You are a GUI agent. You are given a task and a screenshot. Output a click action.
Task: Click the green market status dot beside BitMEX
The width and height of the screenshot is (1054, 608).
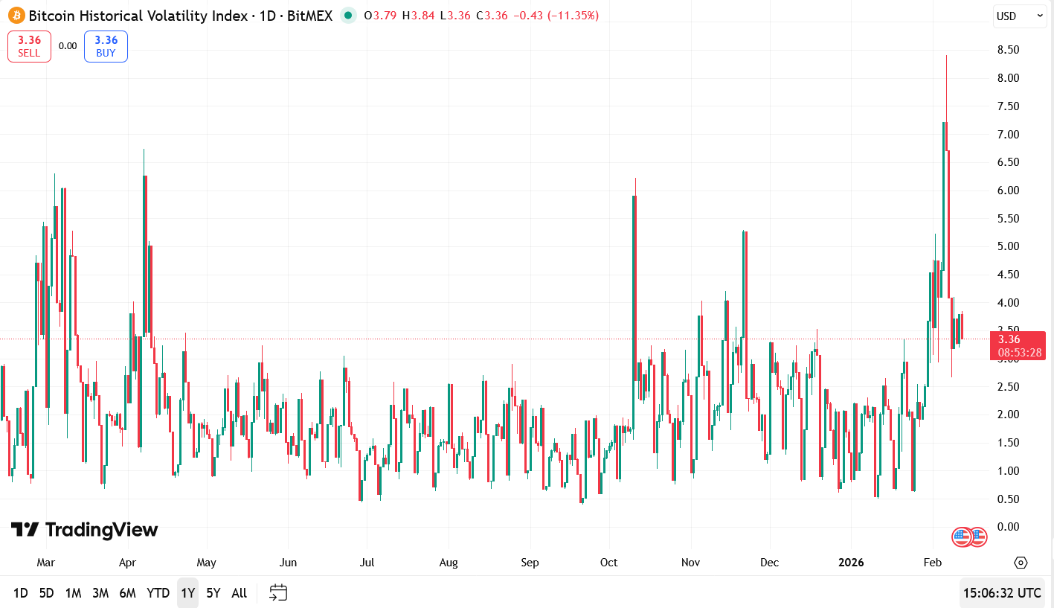point(347,15)
